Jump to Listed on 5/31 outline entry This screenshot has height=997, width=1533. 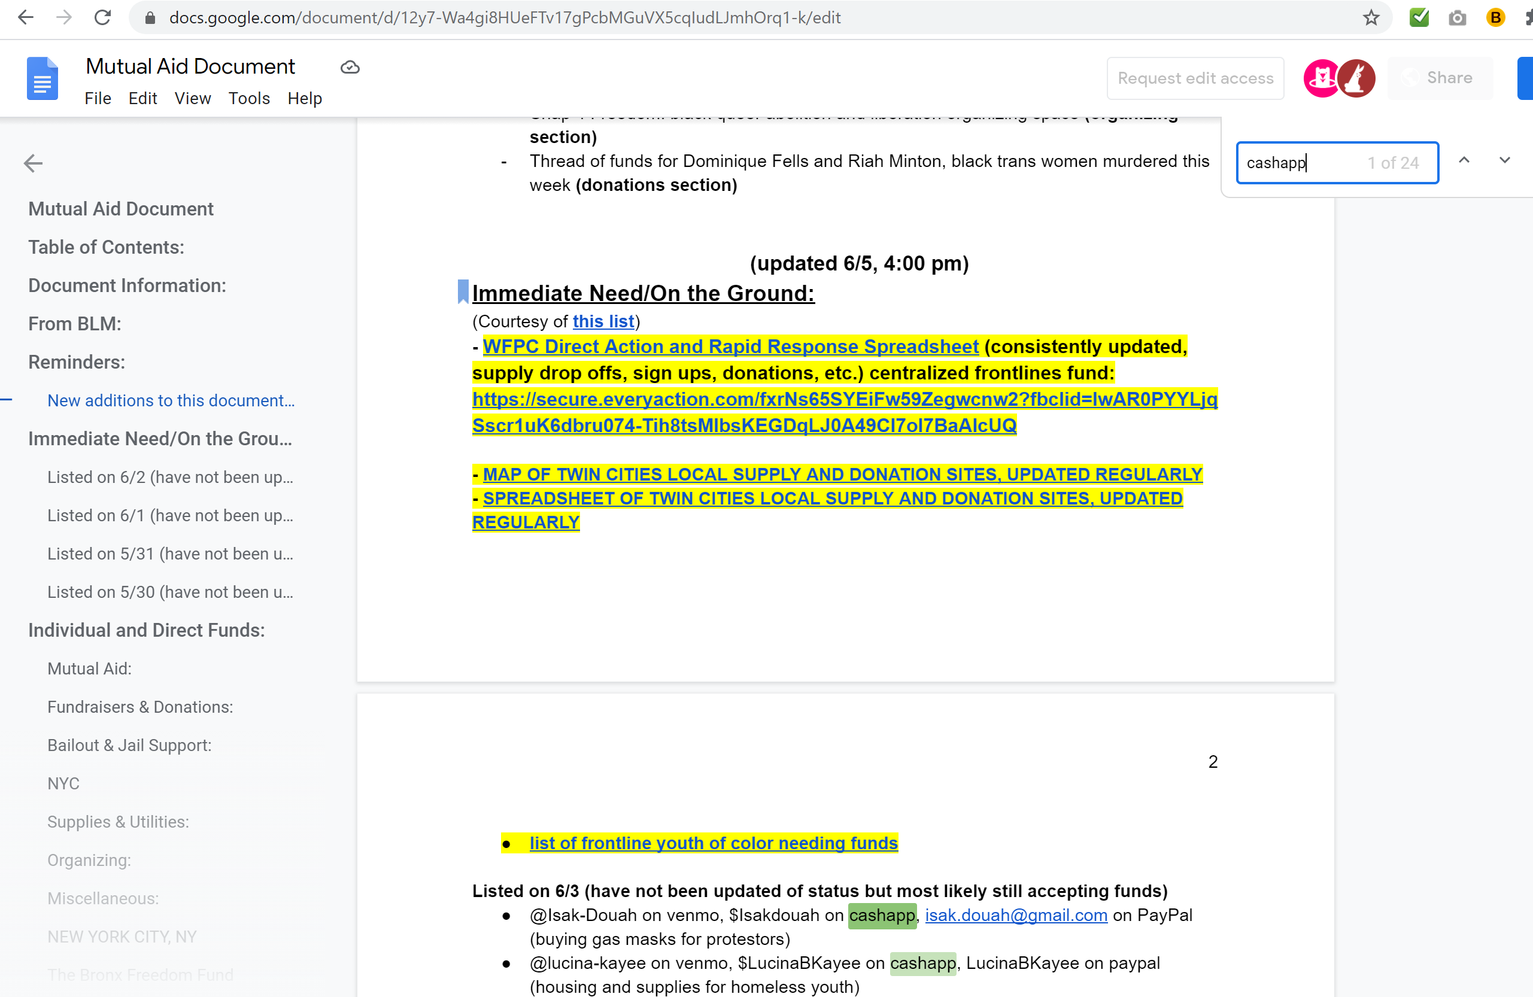point(170,554)
